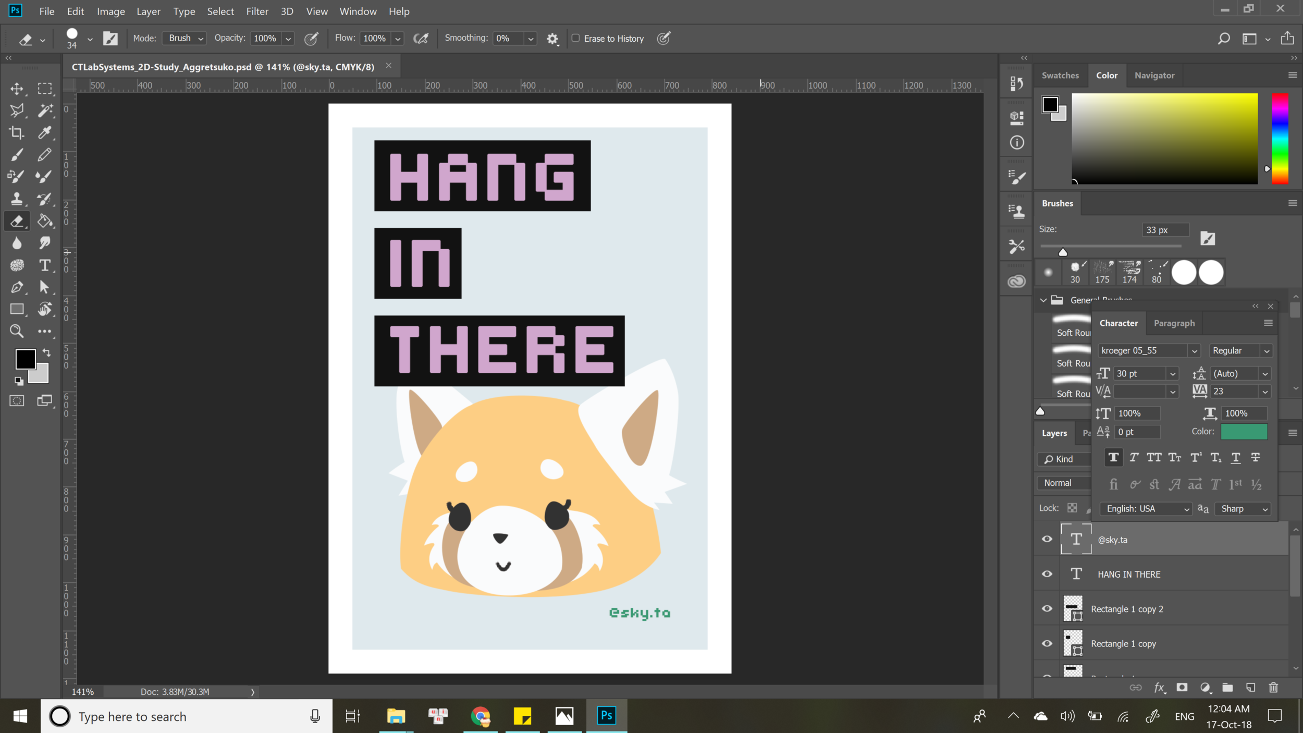Screen dimensions: 1303x733
Task: Toggle All Caps in Character panel
Action: pyautogui.click(x=1154, y=457)
